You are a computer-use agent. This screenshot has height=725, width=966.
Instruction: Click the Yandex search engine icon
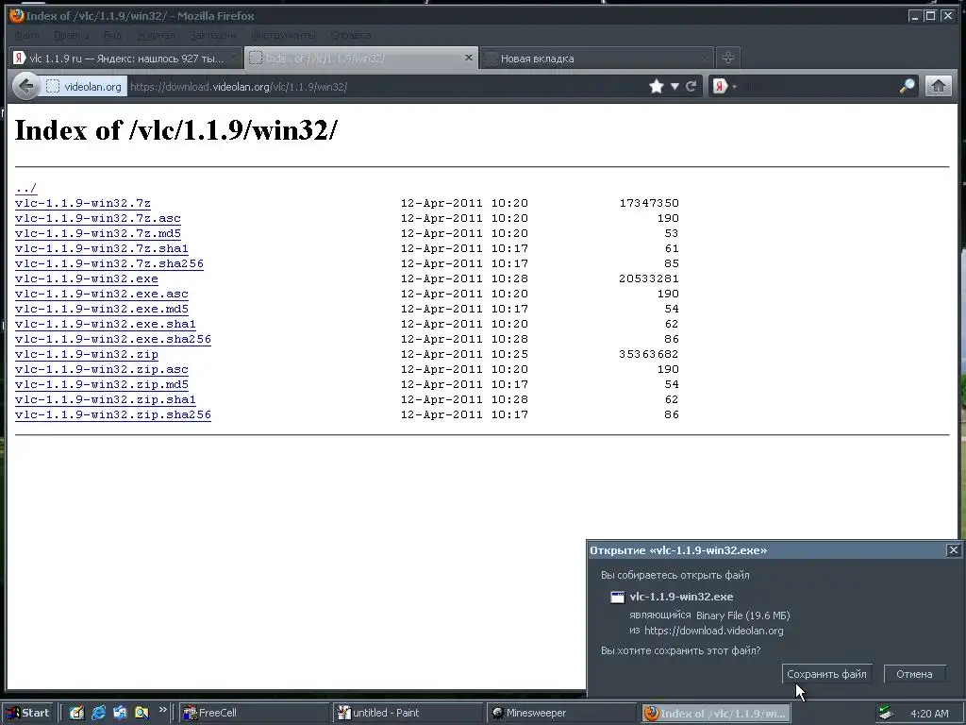pyautogui.click(x=720, y=86)
